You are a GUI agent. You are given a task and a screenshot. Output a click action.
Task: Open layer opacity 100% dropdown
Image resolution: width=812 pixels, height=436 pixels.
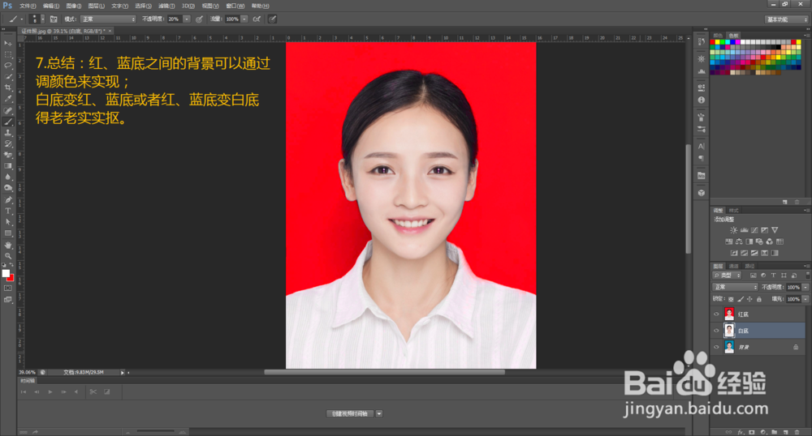806,287
